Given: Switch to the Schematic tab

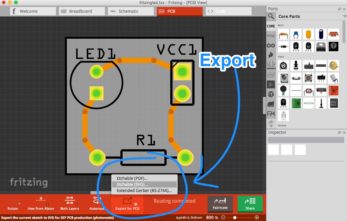Looking at the screenshot, I should 131,11.
